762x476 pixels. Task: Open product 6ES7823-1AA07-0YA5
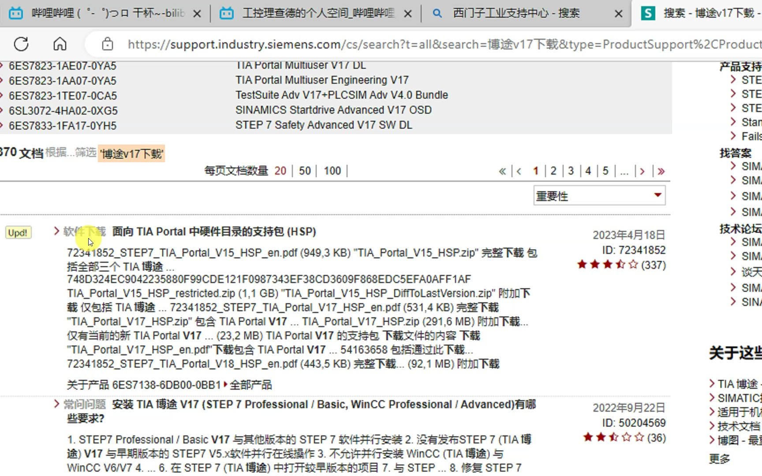pos(62,81)
